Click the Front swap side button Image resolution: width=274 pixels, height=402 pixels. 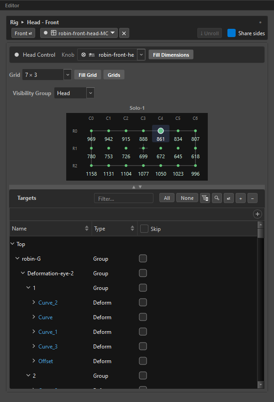[23, 33]
